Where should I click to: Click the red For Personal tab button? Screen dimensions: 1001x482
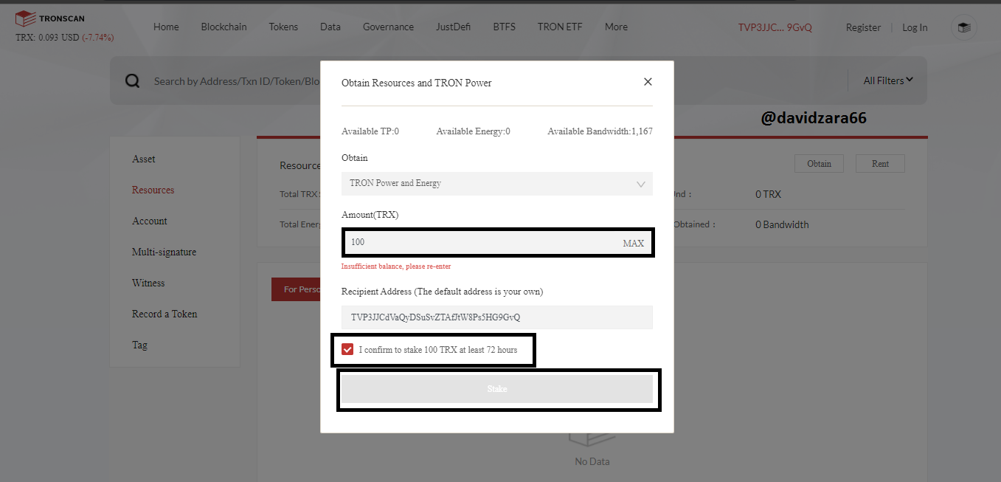click(296, 289)
